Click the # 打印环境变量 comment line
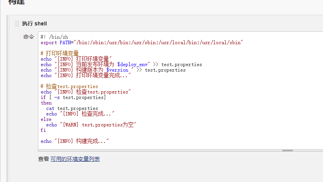Viewport: 323px width, 182px height. coord(59,53)
